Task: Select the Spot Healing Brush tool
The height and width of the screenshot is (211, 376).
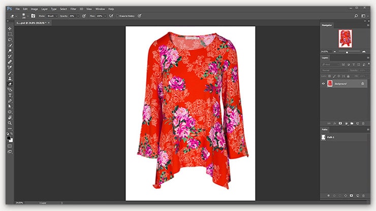Action: (10, 62)
